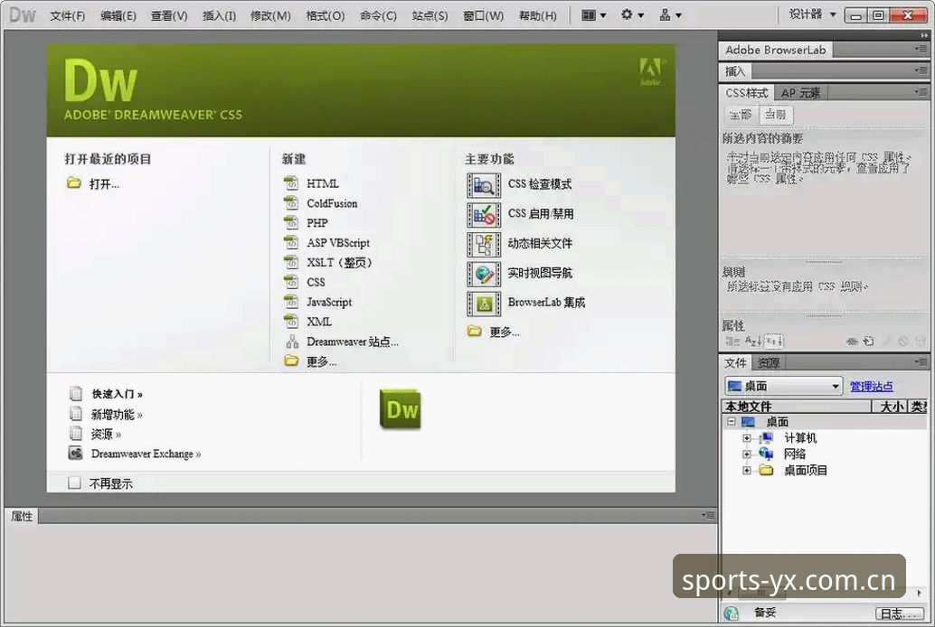Open the extend Dreamweaver gear menu

click(631, 14)
